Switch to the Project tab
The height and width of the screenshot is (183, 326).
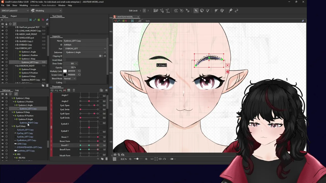pyautogui.click(x=13, y=16)
